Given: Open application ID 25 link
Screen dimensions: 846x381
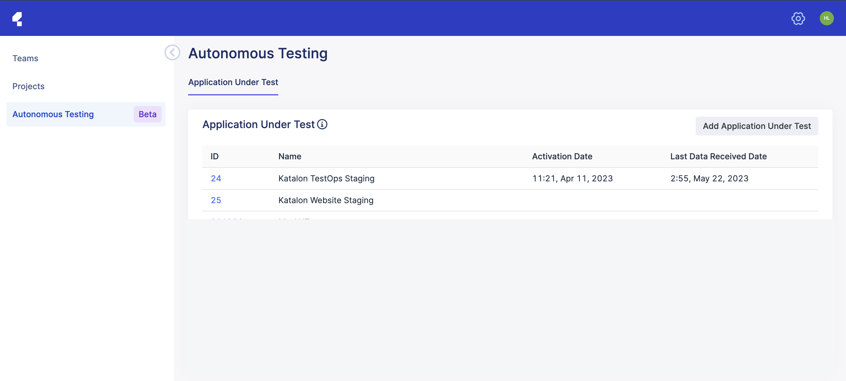Looking at the screenshot, I should point(216,200).
